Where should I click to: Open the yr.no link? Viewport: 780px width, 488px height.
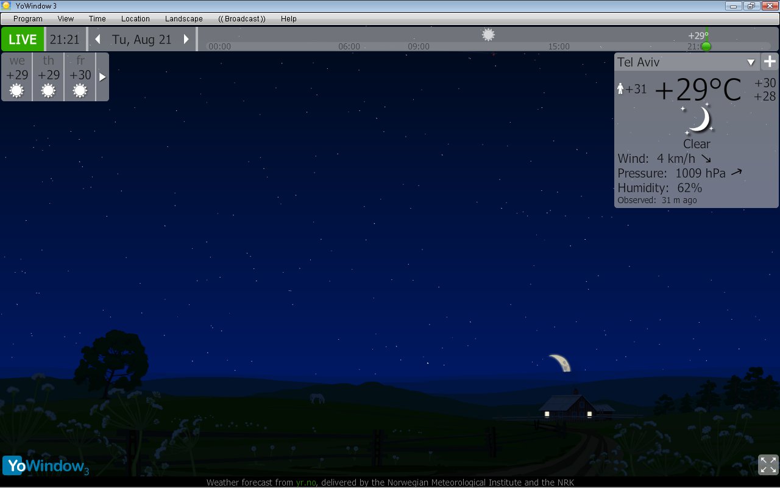(x=306, y=483)
